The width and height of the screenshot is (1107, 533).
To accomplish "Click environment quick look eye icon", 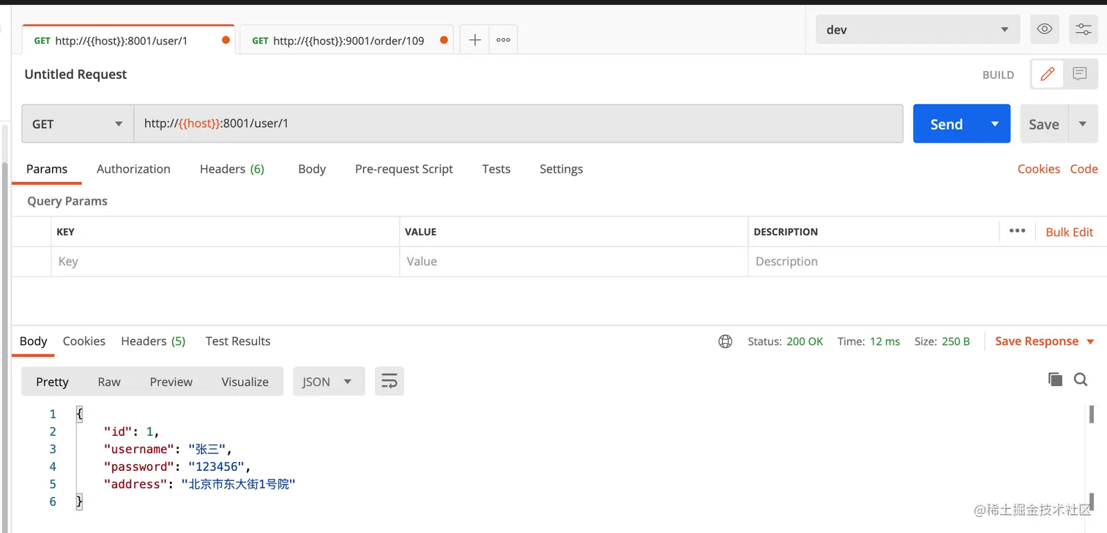I will click(x=1045, y=30).
